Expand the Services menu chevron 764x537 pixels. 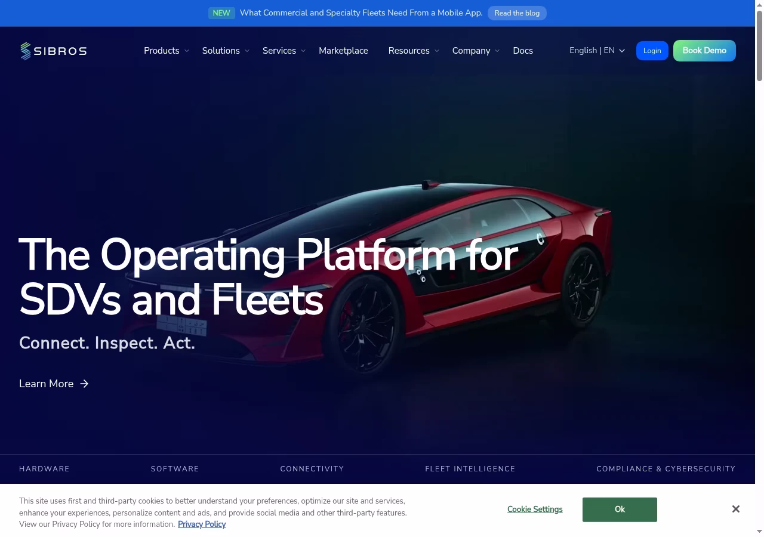pos(303,51)
